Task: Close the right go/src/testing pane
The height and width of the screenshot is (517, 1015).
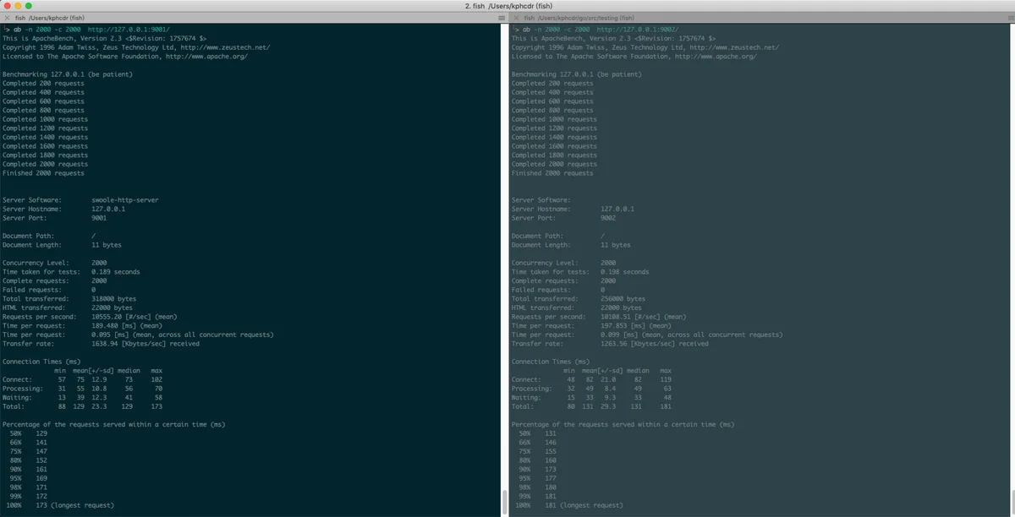Action: [x=517, y=18]
